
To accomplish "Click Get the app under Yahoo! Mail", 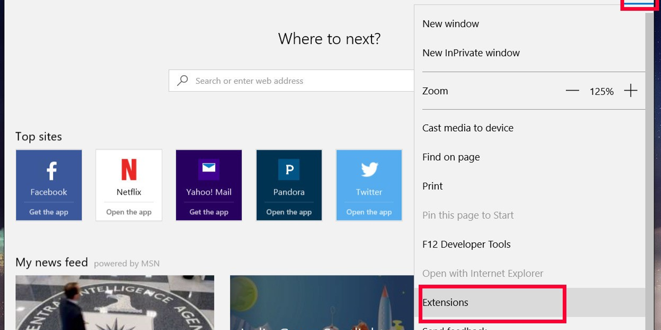I will coord(209,212).
